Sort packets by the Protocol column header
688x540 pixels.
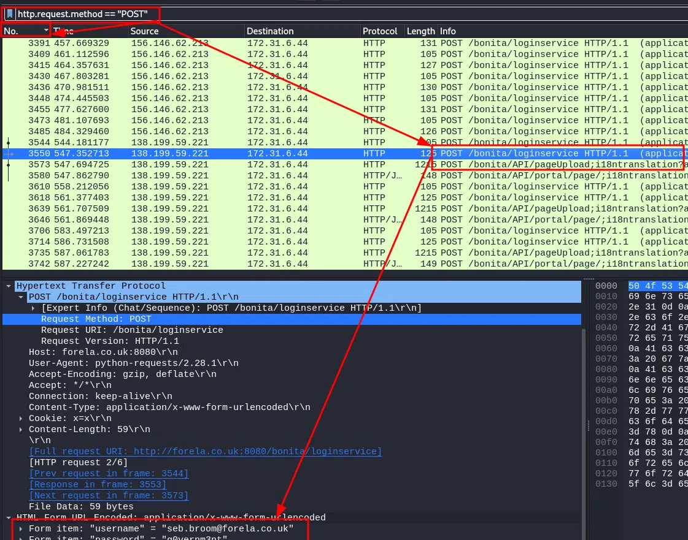coord(380,31)
